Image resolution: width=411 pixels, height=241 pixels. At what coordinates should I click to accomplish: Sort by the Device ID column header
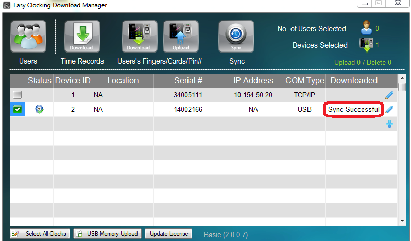click(73, 80)
